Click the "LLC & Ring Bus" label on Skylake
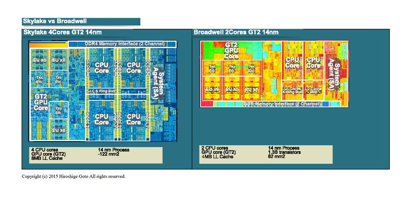The image size is (407, 201). tap(102, 91)
